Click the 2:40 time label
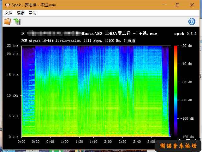This screenshot has width=202, height=152. (x=137, y=142)
